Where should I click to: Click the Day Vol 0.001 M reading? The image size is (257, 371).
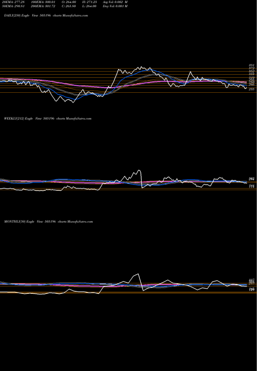tap(115, 6)
